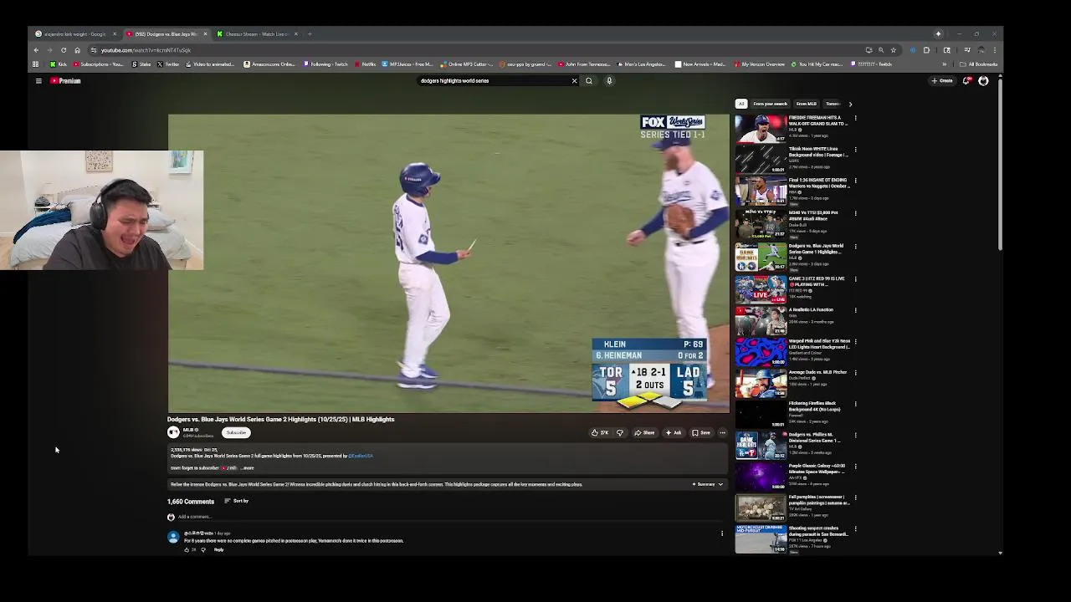This screenshot has height=602, width=1071.
Task: Share the Dodgers highlights video
Action: (644, 433)
